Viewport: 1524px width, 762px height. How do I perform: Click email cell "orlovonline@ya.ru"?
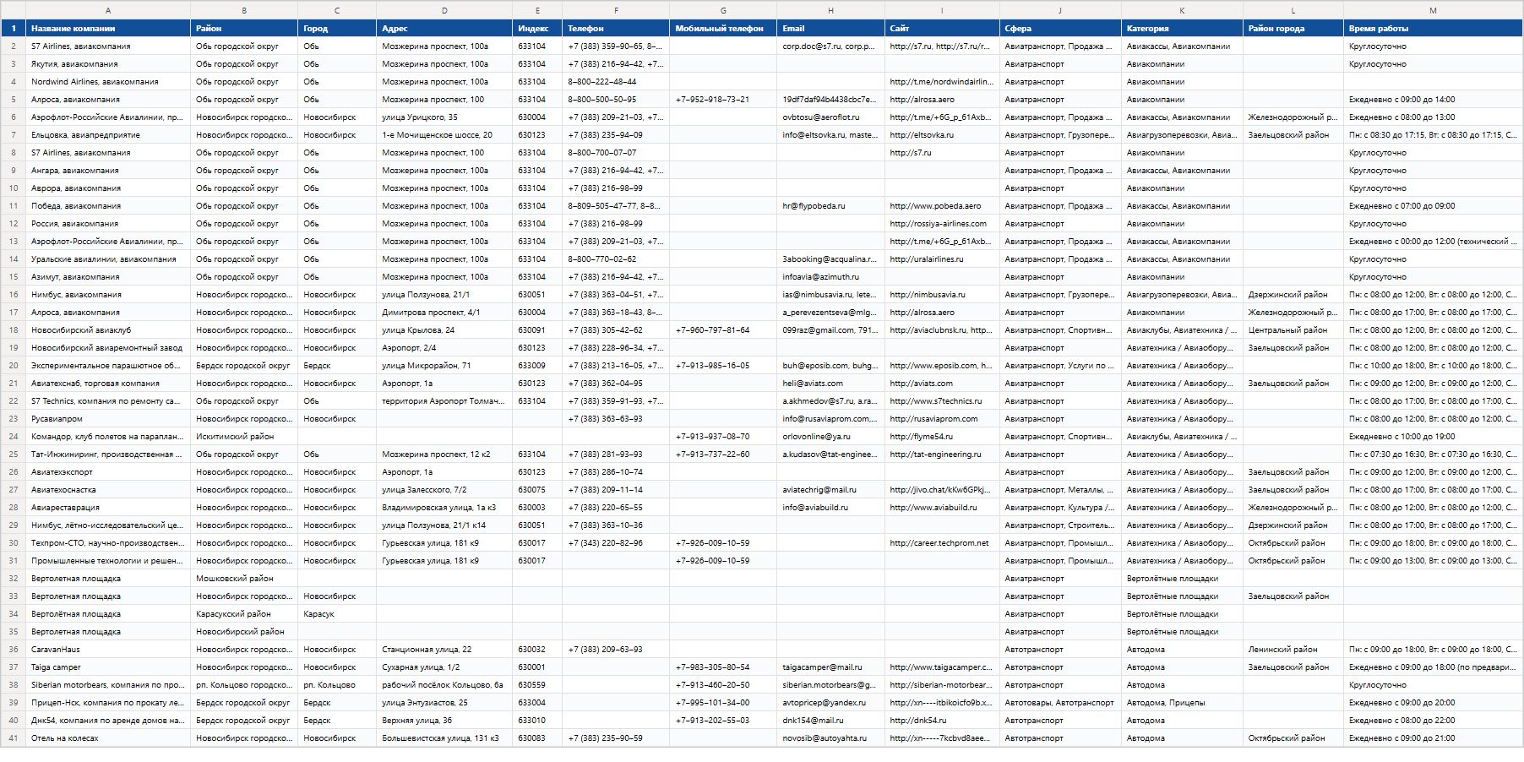[x=830, y=437]
